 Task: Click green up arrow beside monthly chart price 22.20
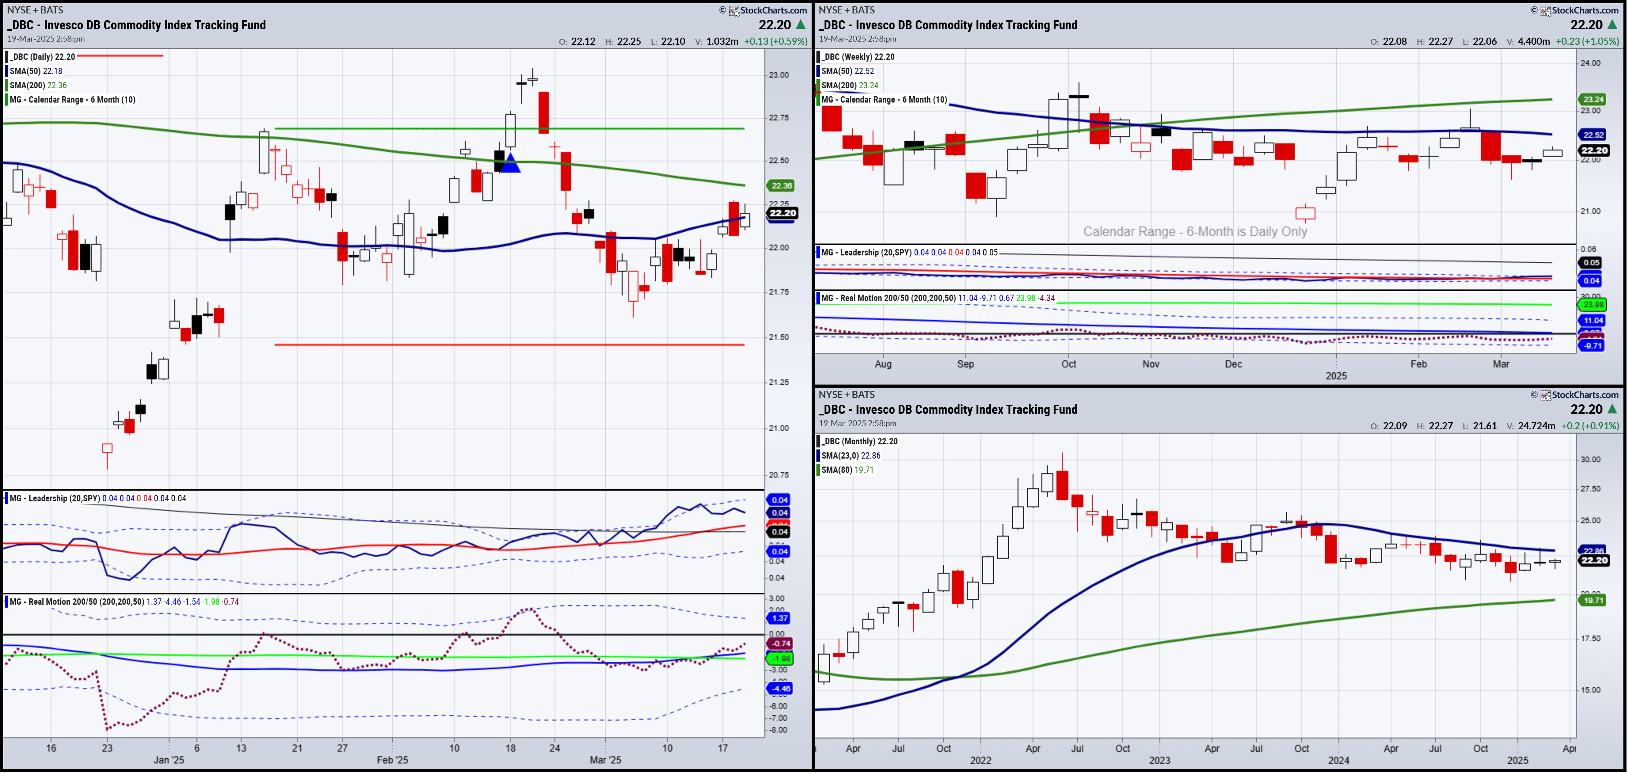pyautogui.click(x=1612, y=409)
